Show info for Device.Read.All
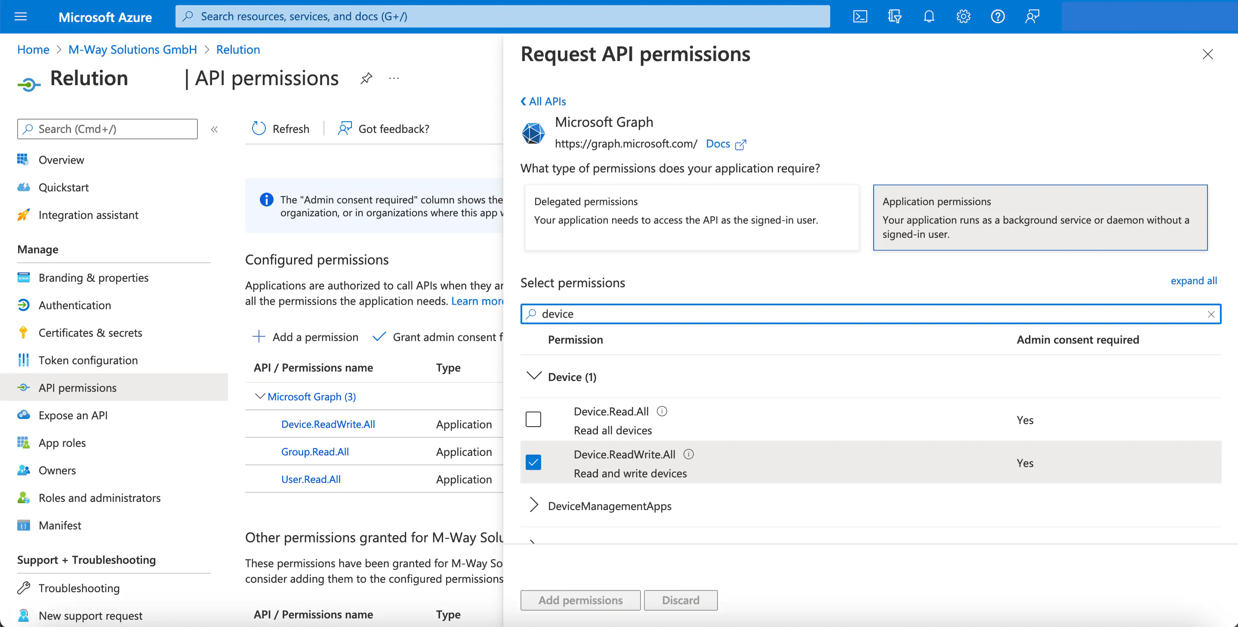Screen dimensions: 1238x627 (x=662, y=411)
